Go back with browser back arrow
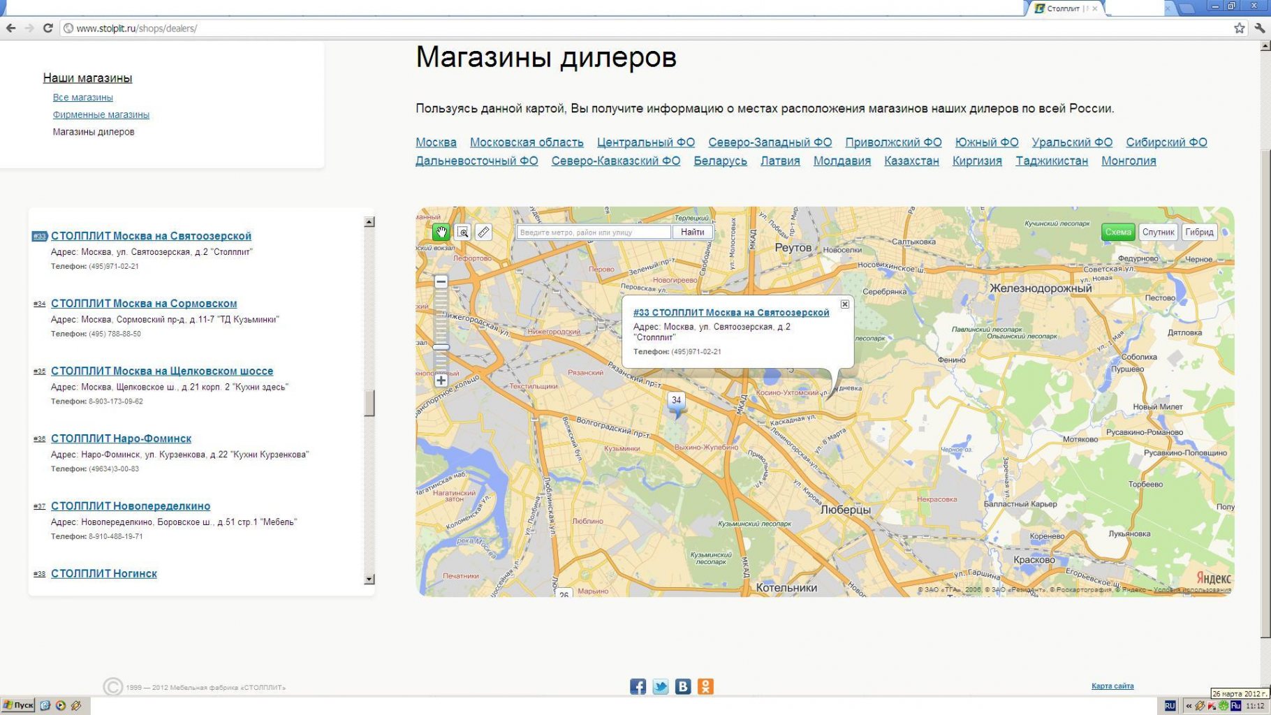This screenshot has width=1271, height=715. point(10,28)
